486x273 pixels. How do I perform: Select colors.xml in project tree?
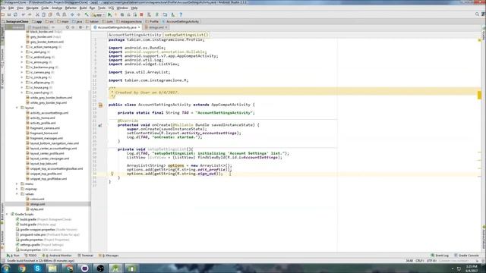click(37, 199)
